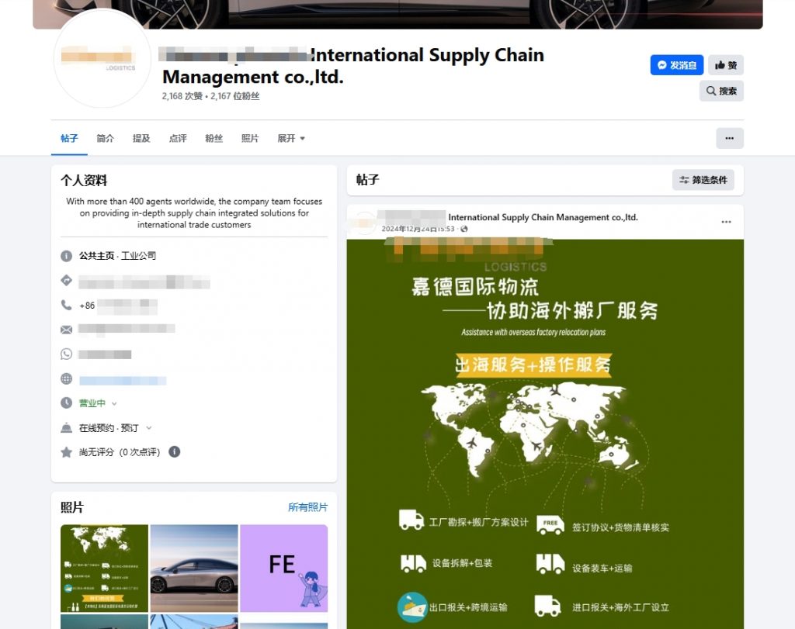795x629 pixels.
Task: Click the WhatsApp icon in contact details
Action: point(67,354)
